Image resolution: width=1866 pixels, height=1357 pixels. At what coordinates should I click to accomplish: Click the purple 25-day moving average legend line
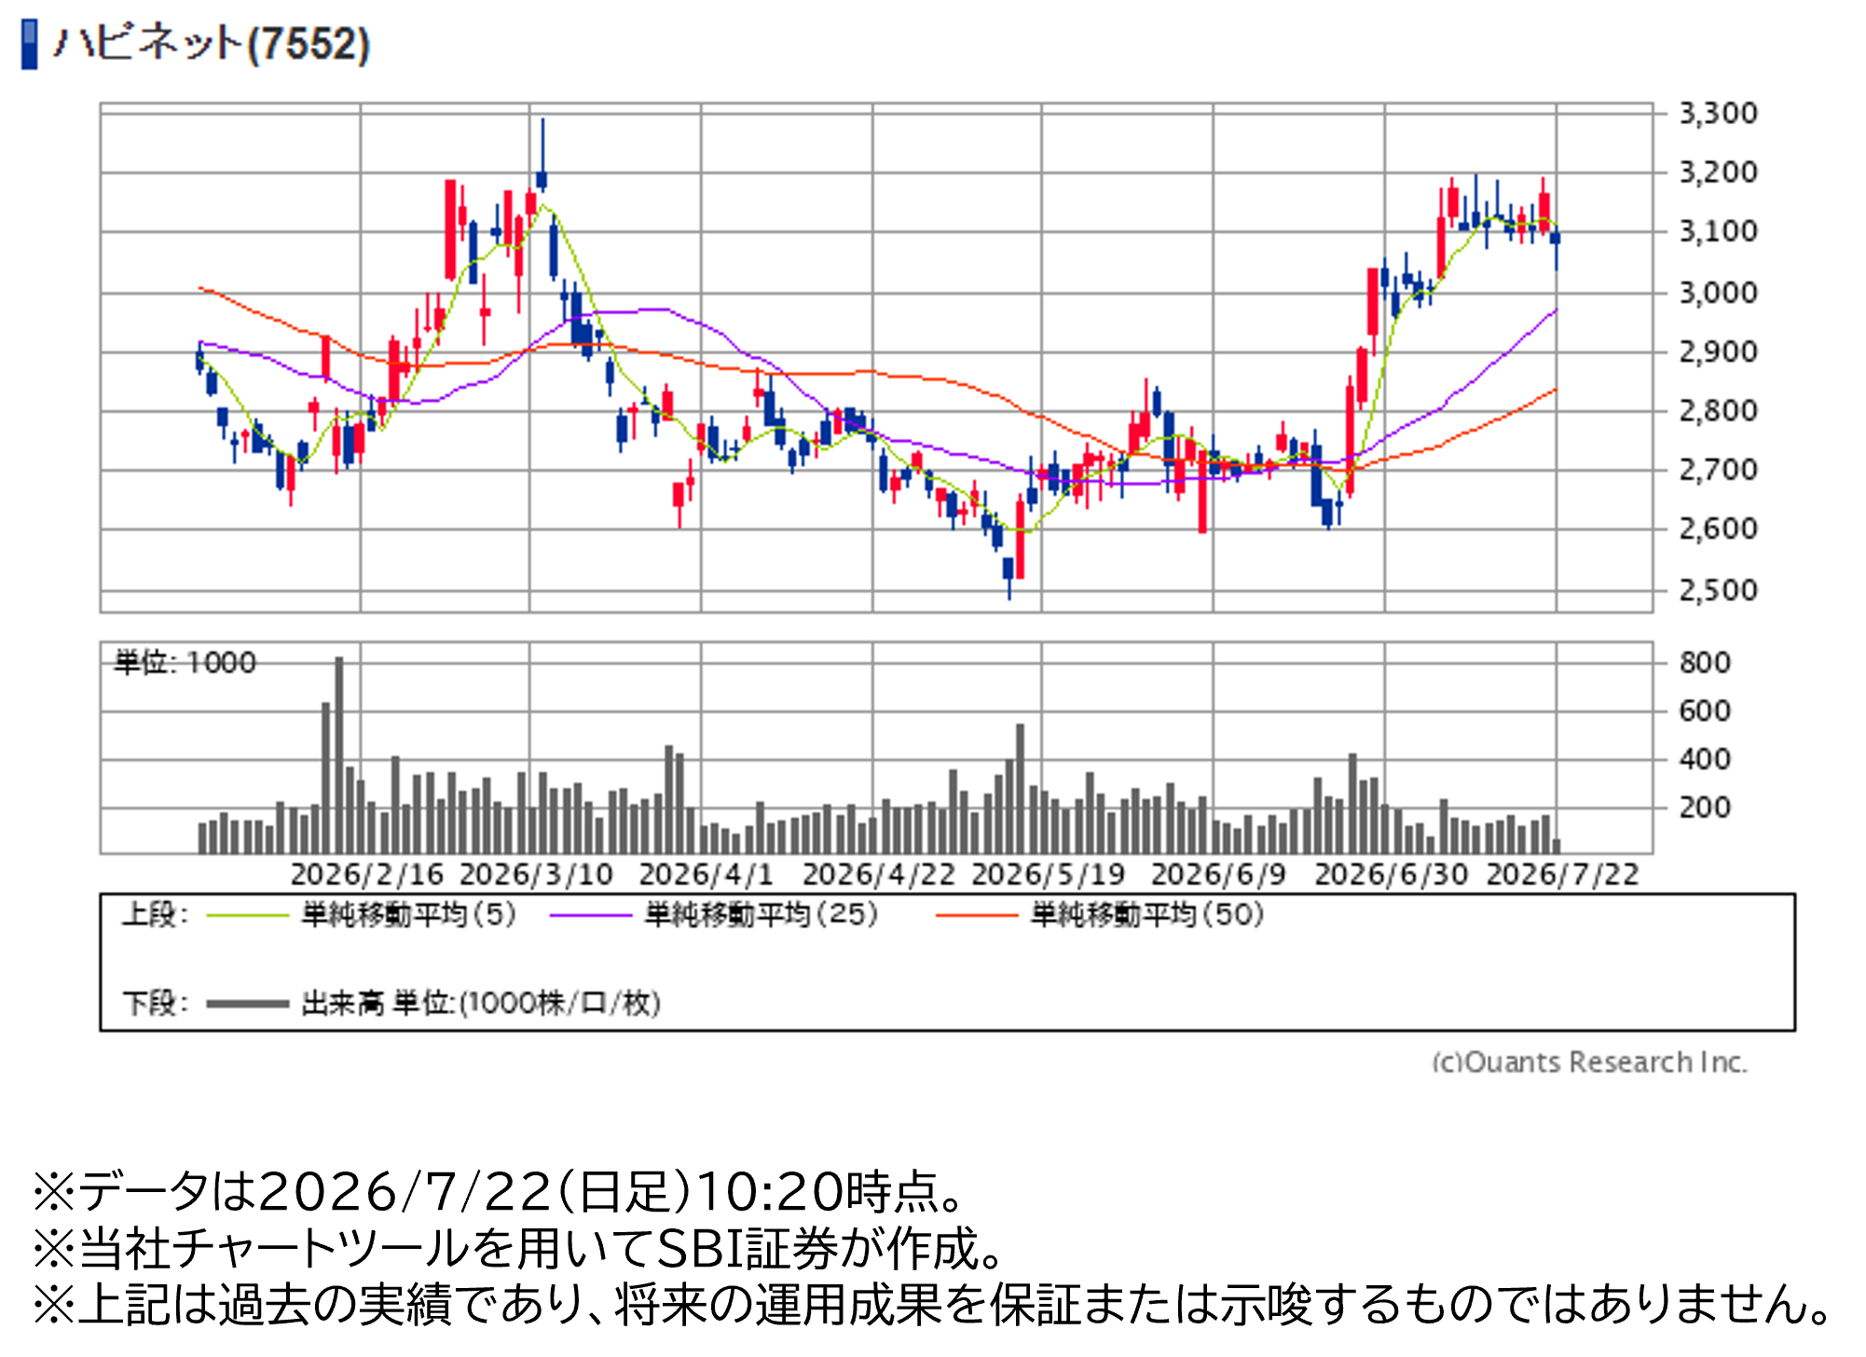click(591, 916)
